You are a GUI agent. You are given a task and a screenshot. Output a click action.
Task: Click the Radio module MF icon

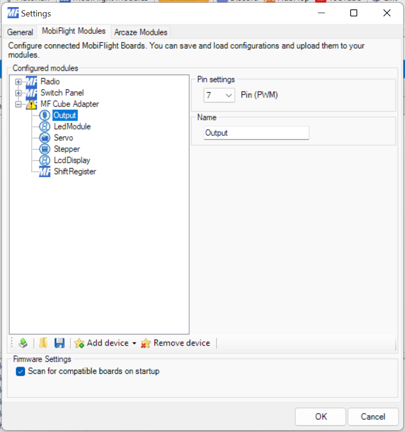31,82
